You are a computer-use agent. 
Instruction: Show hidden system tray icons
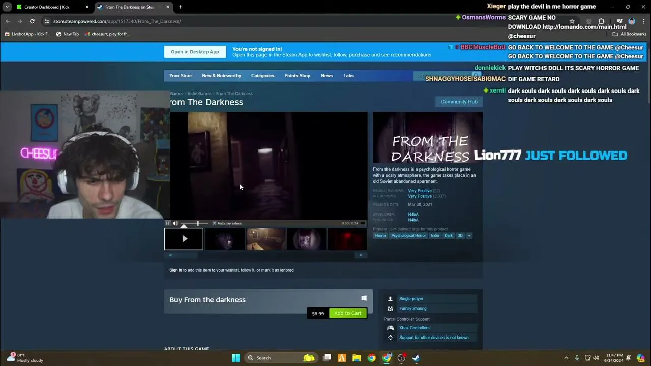tap(566, 358)
